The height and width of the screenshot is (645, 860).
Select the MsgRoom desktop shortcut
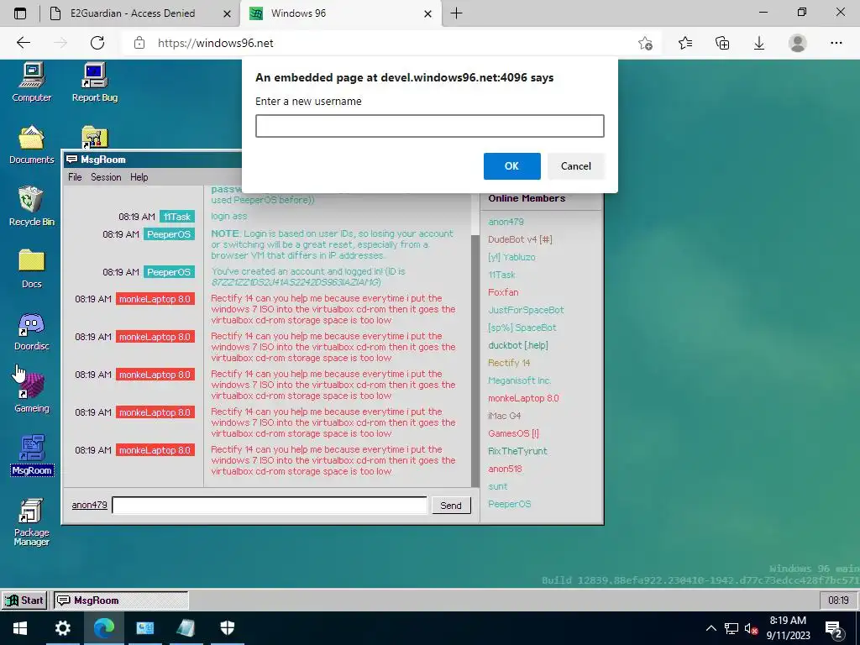[x=31, y=455]
